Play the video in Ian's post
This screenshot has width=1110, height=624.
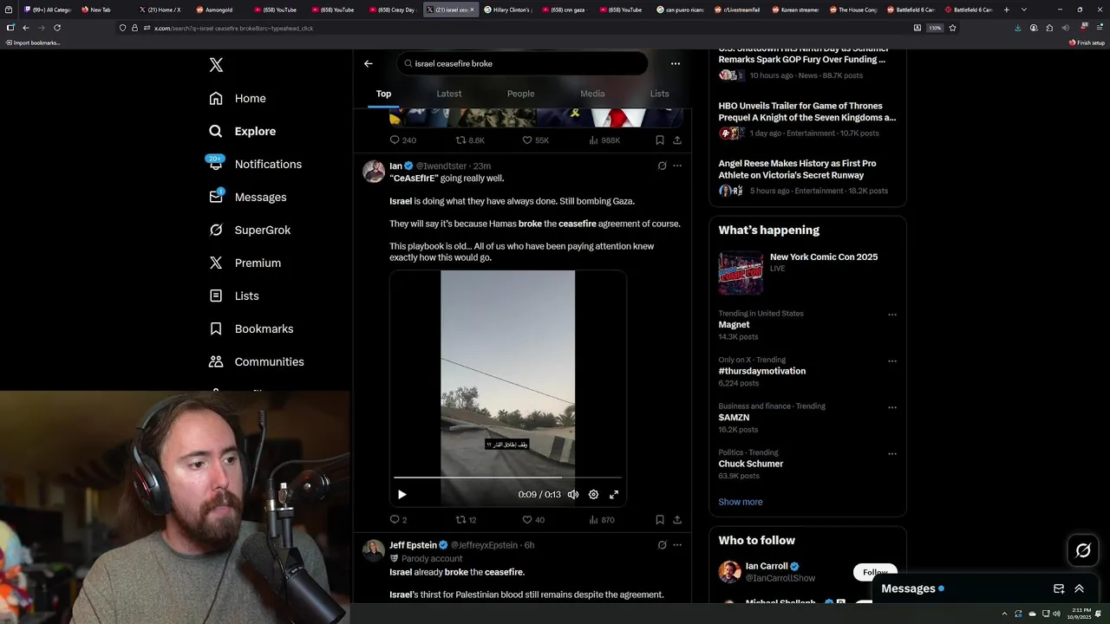[402, 494]
